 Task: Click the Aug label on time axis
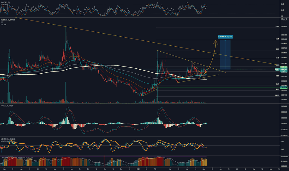55,169
